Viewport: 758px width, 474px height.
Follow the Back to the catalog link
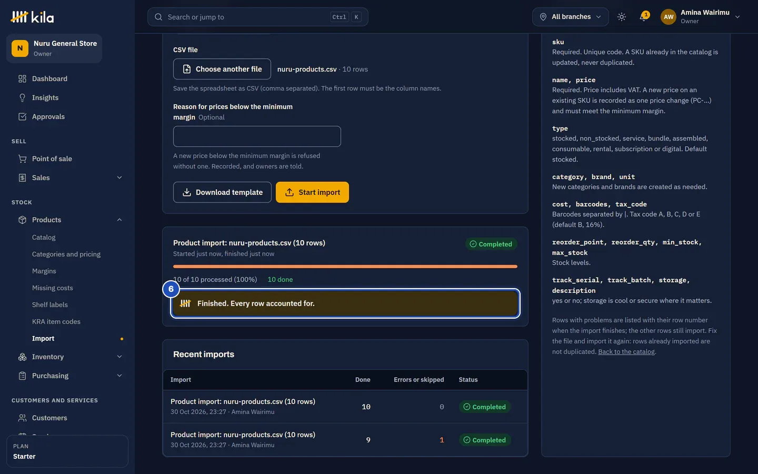pyautogui.click(x=626, y=352)
